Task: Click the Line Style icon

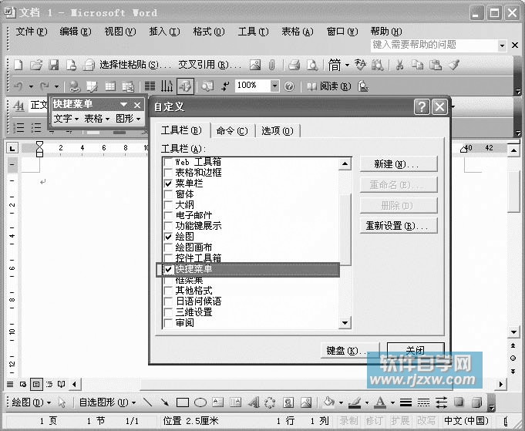Action: (x=406, y=402)
